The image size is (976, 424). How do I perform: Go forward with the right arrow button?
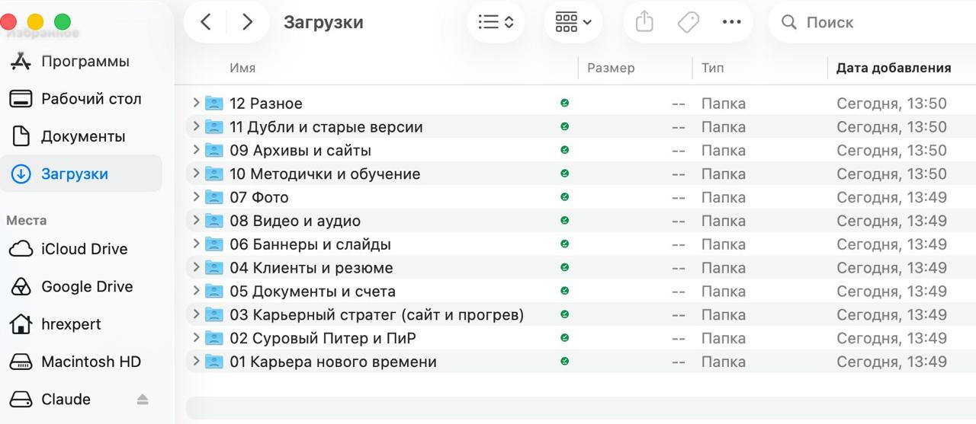pyautogui.click(x=247, y=22)
